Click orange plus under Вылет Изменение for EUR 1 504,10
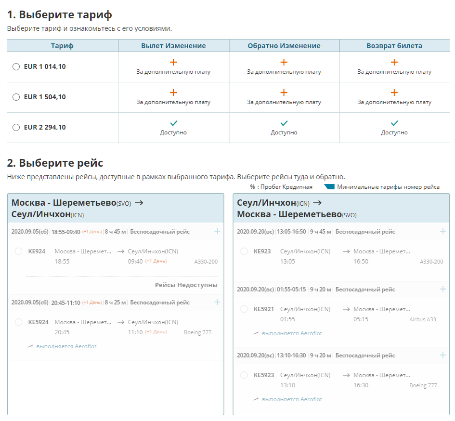 pyautogui.click(x=173, y=92)
